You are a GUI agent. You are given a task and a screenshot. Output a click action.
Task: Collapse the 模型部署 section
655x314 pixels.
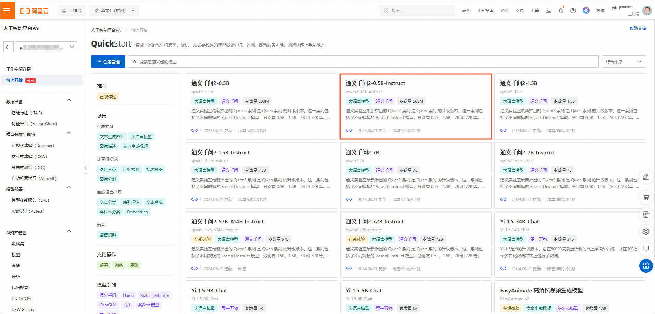[69, 187]
